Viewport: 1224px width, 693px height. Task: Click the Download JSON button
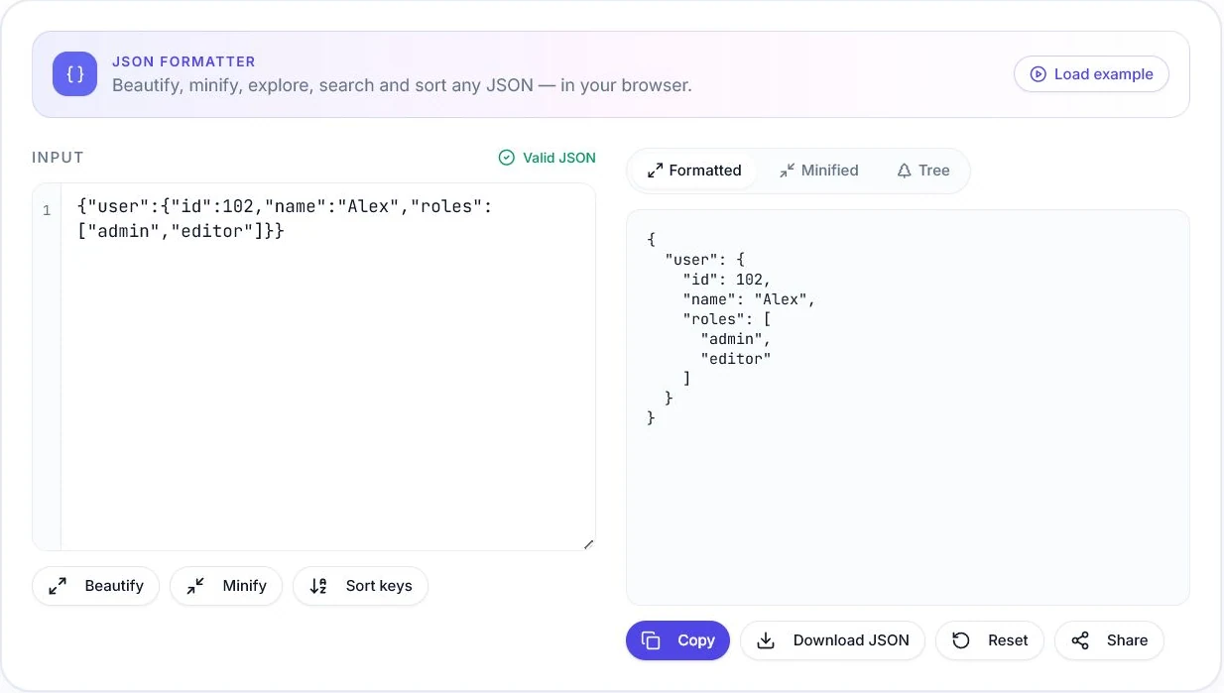coord(833,640)
